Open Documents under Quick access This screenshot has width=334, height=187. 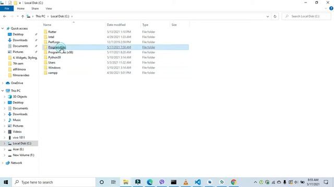pyautogui.click(x=20, y=46)
